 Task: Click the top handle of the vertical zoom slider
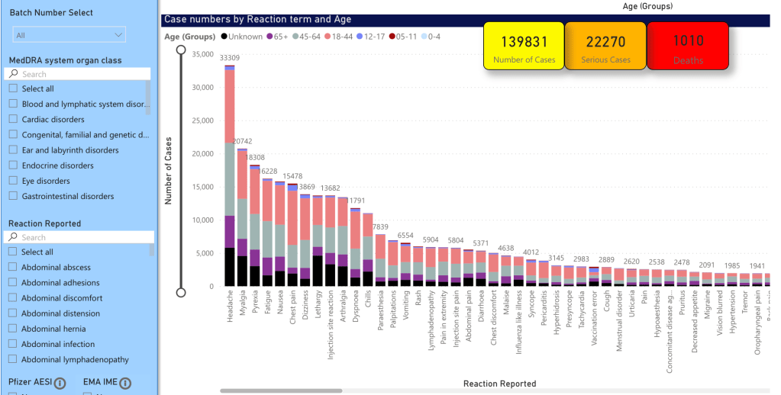click(181, 50)
